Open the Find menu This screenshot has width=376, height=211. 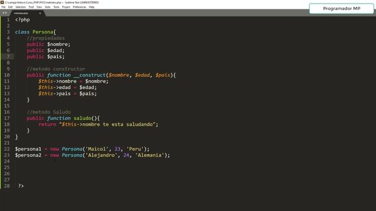pyautogui.click(x=31, y=7)
